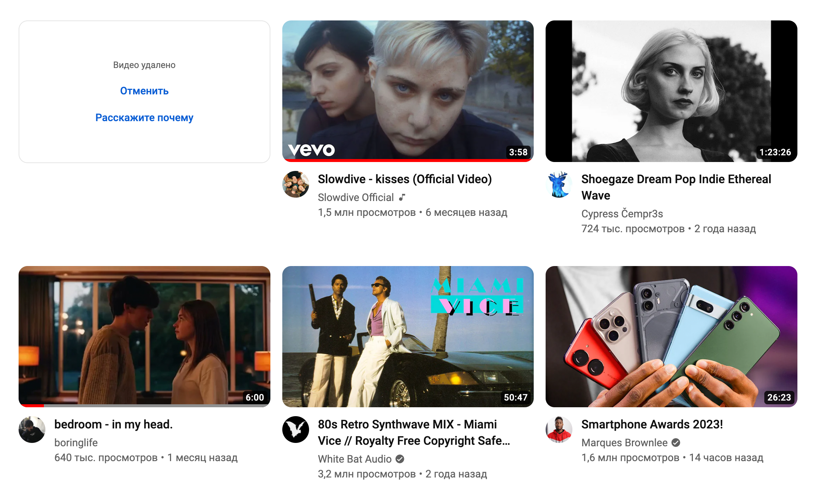Go to Marques Brownlee channel name
Image resolution: width=816 pixels, height=502 pixels.
[624, 443]
